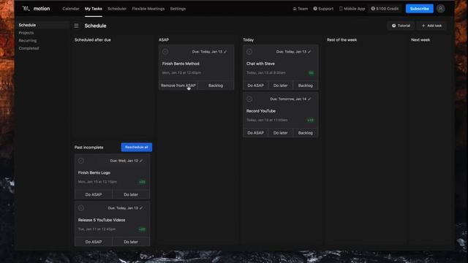
Task: Click edit pencil on Finish Bento Method due date
Action: (x=225, y=52)
